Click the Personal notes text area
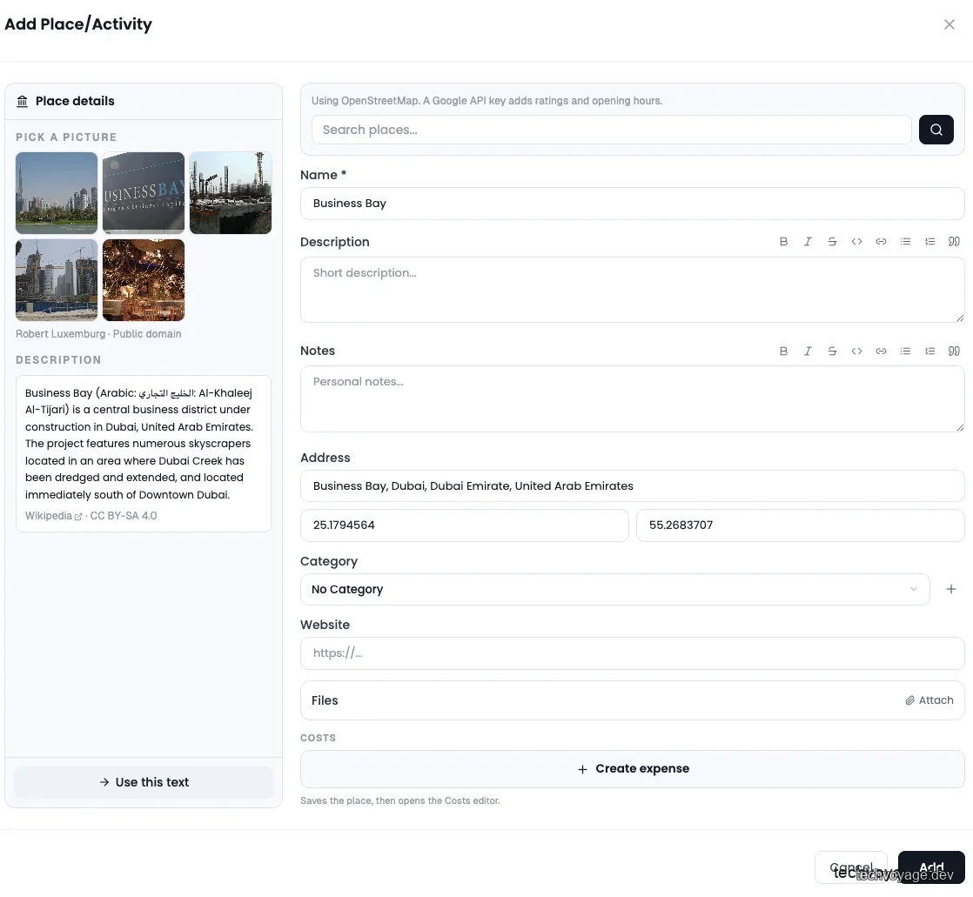Viewport: 973px width, 897px height. [633, 398]
